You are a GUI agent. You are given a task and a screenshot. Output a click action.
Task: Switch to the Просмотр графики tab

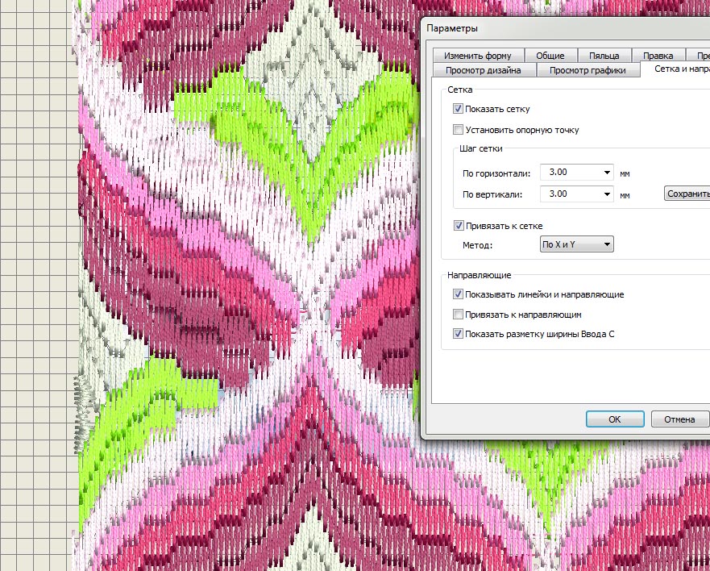click(x=588, y=70)
